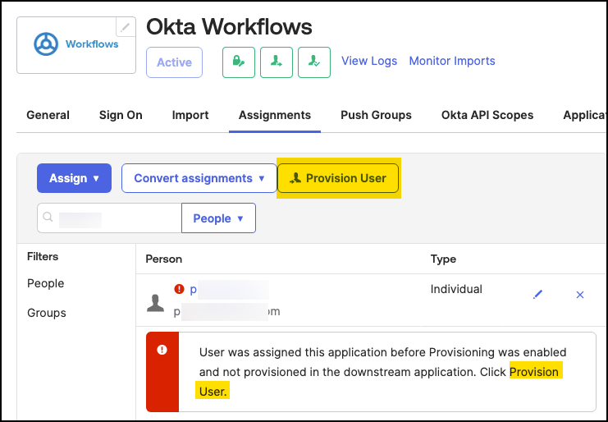Screen dimensions: 608x422
Task: Click the green user import checkmark icon
Action: 314,62
